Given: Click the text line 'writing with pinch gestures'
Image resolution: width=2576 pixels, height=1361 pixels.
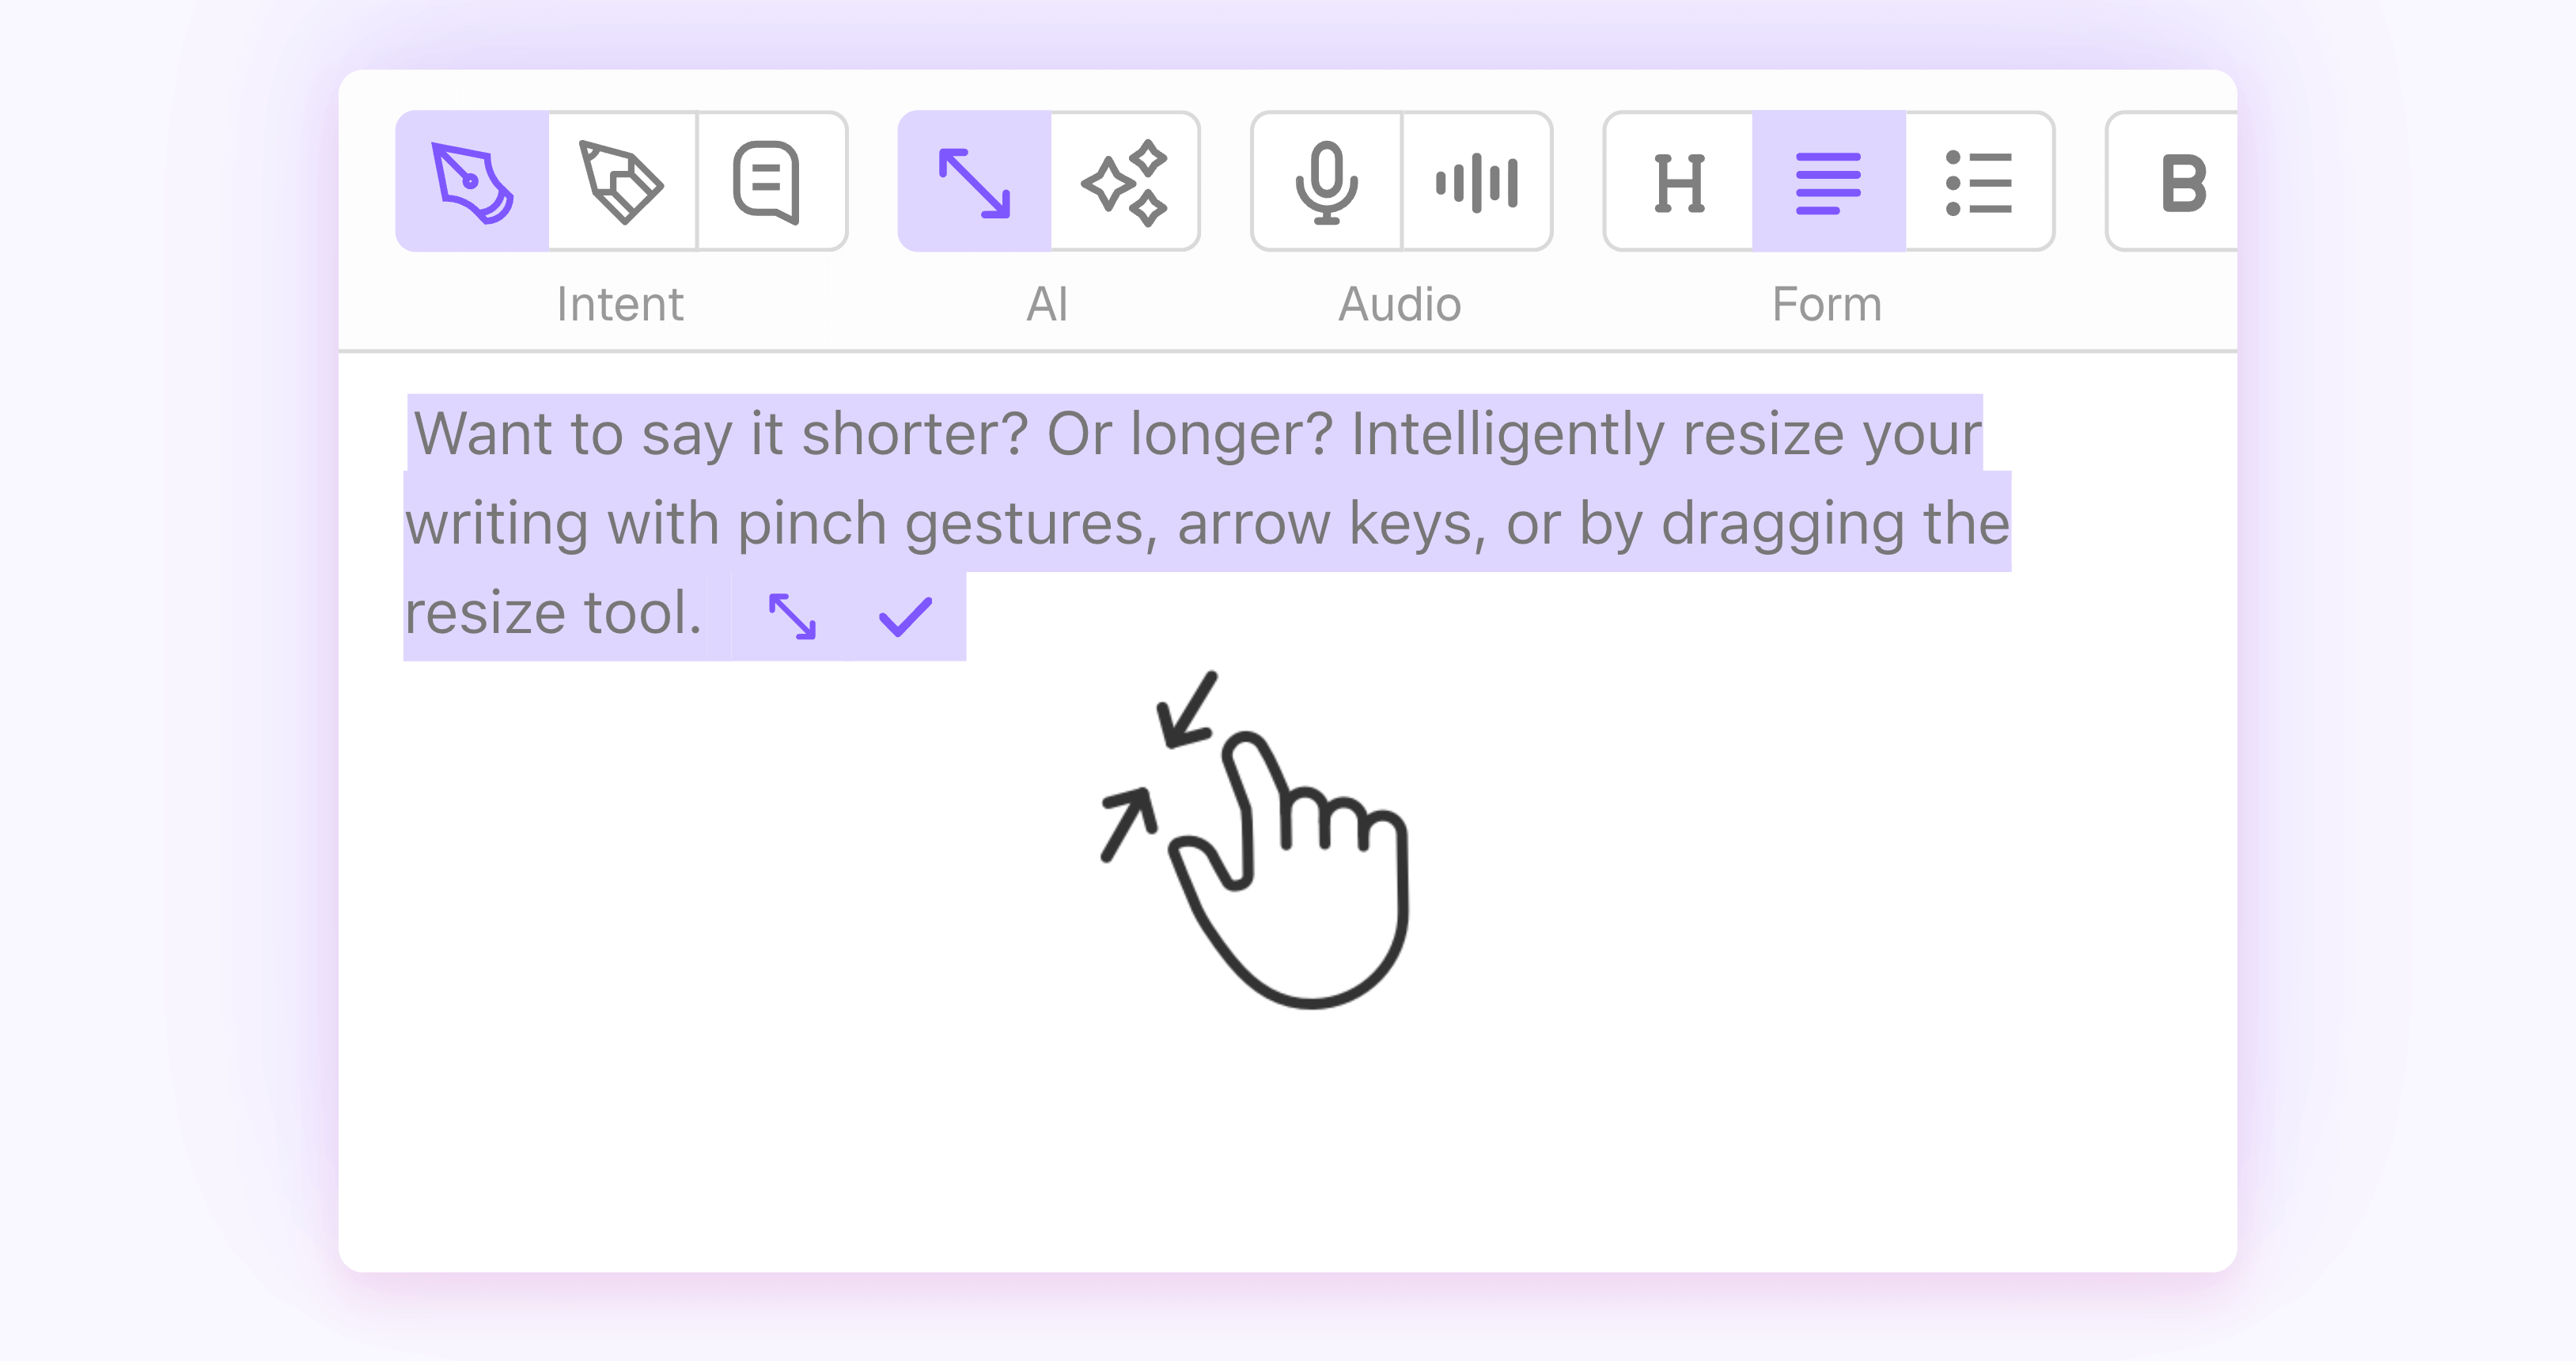Looking at the screenshot, I should (1207, 523).
